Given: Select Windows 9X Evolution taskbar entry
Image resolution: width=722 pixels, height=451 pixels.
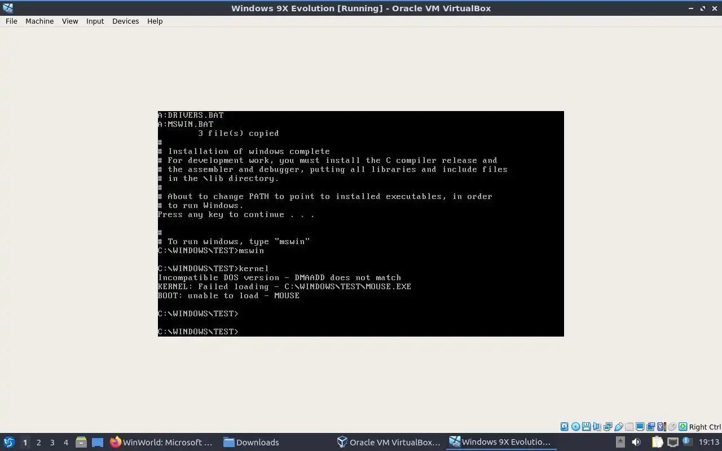Looking at the screenshot, I should (500, 442).
